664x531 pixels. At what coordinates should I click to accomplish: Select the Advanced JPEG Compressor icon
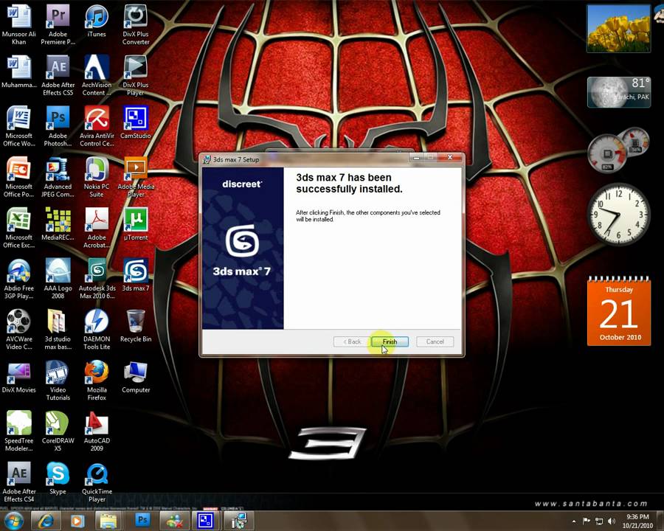pyautogui.click(x=58, y=177)
